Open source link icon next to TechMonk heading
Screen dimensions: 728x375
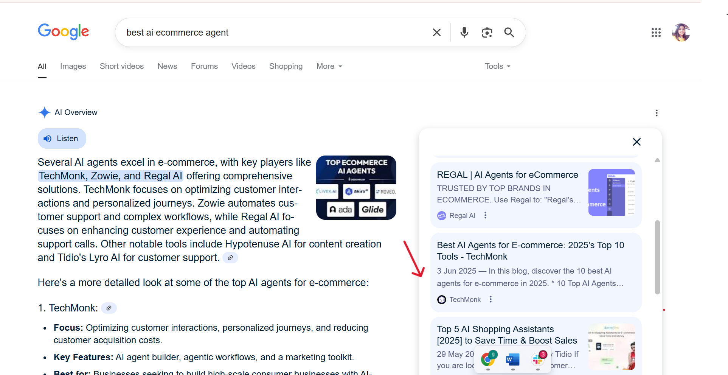click(x=109, y=308)
